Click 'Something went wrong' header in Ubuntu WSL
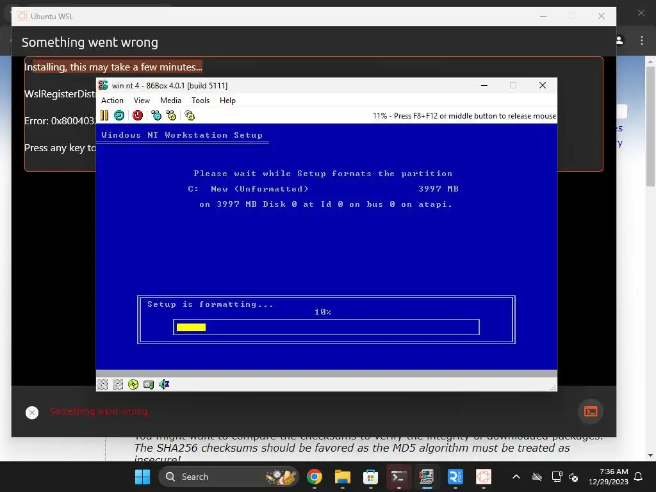Viewport: 656px width, 492px height. (90, 42)
